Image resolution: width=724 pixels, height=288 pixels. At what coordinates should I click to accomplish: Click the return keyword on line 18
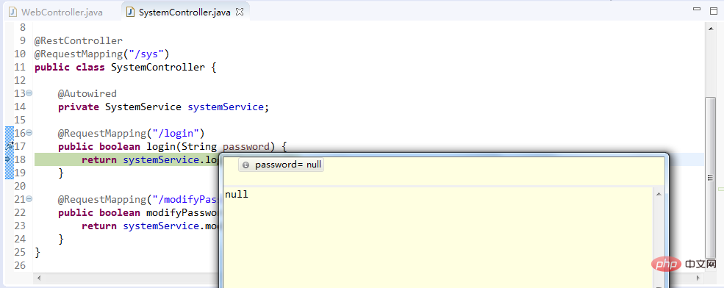pyautogui.click(x=98, y=159)
